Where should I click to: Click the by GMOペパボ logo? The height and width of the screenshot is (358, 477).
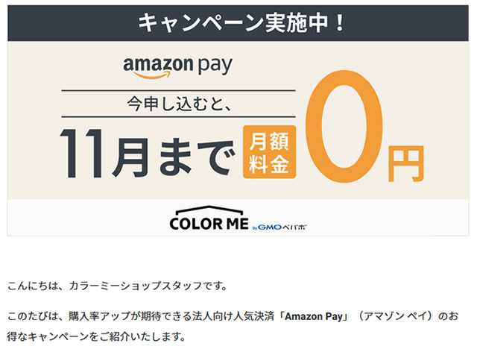tap(279, 227)
